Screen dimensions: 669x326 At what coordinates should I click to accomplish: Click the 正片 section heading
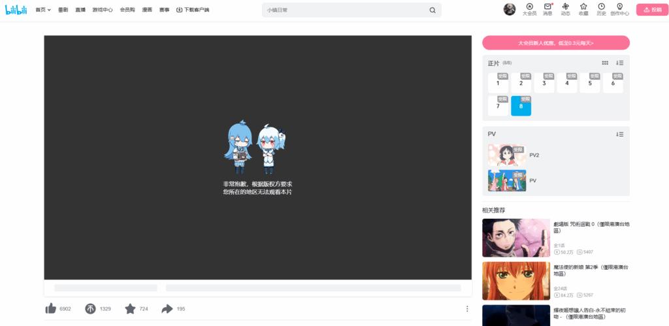[x=493, y=63]
